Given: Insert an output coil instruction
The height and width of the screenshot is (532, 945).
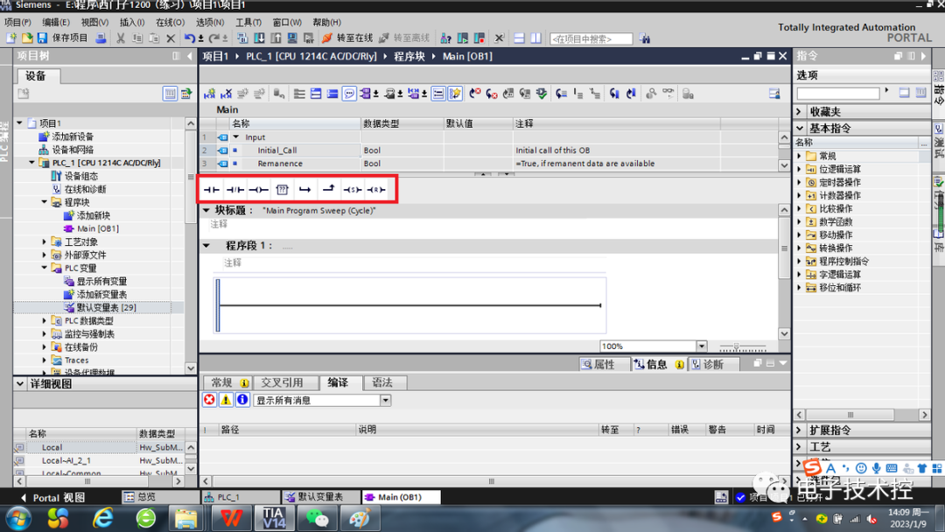Looking at the screenshot, I should [x=258, y=190].
